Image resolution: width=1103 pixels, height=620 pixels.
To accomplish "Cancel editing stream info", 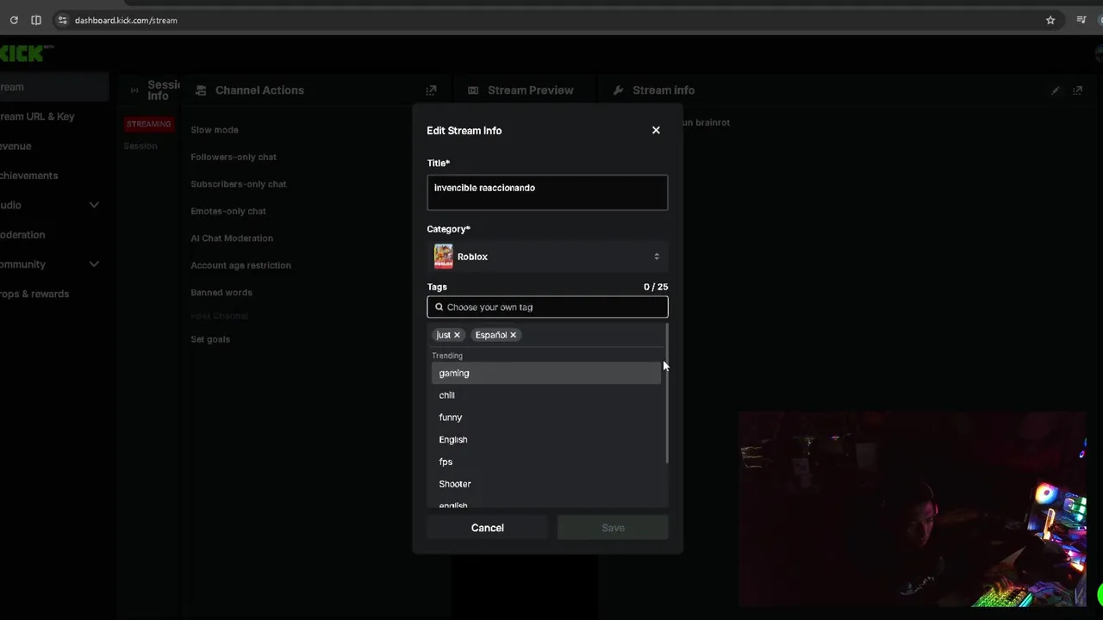I will tap(488, 528).
